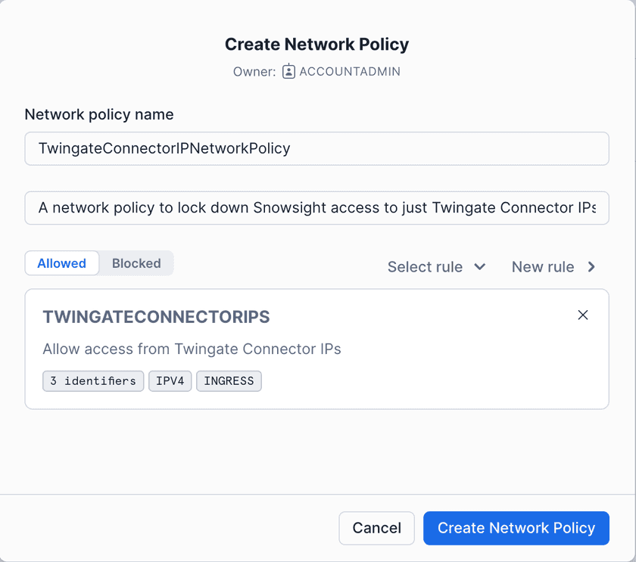
Task: Expand the New rule panel
Action: coord(553,267)
